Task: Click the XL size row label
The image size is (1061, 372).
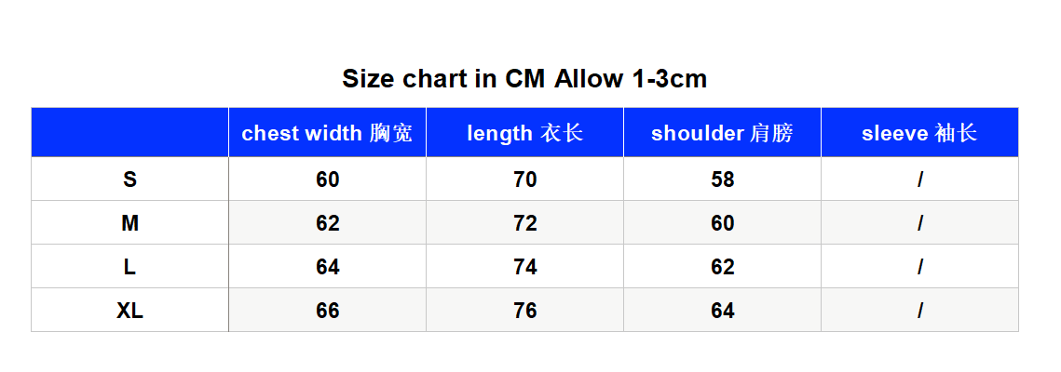Action: 129,311
